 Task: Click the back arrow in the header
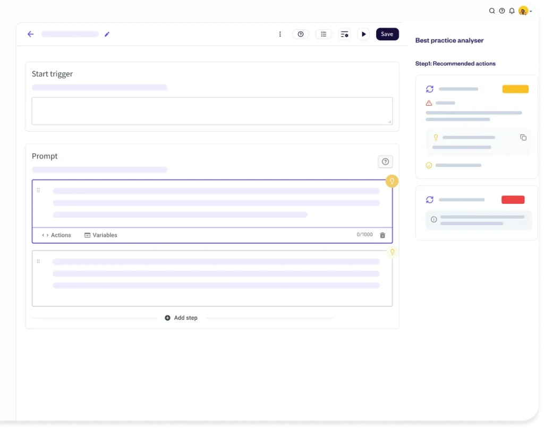click(x=30, y=34)
